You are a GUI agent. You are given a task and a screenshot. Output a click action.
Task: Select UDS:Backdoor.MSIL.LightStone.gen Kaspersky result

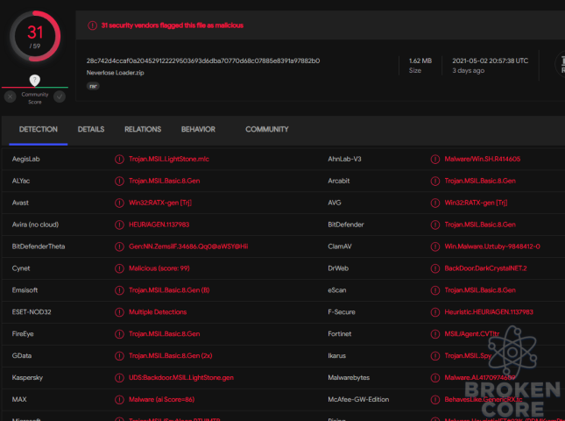(x=181, y=378)
